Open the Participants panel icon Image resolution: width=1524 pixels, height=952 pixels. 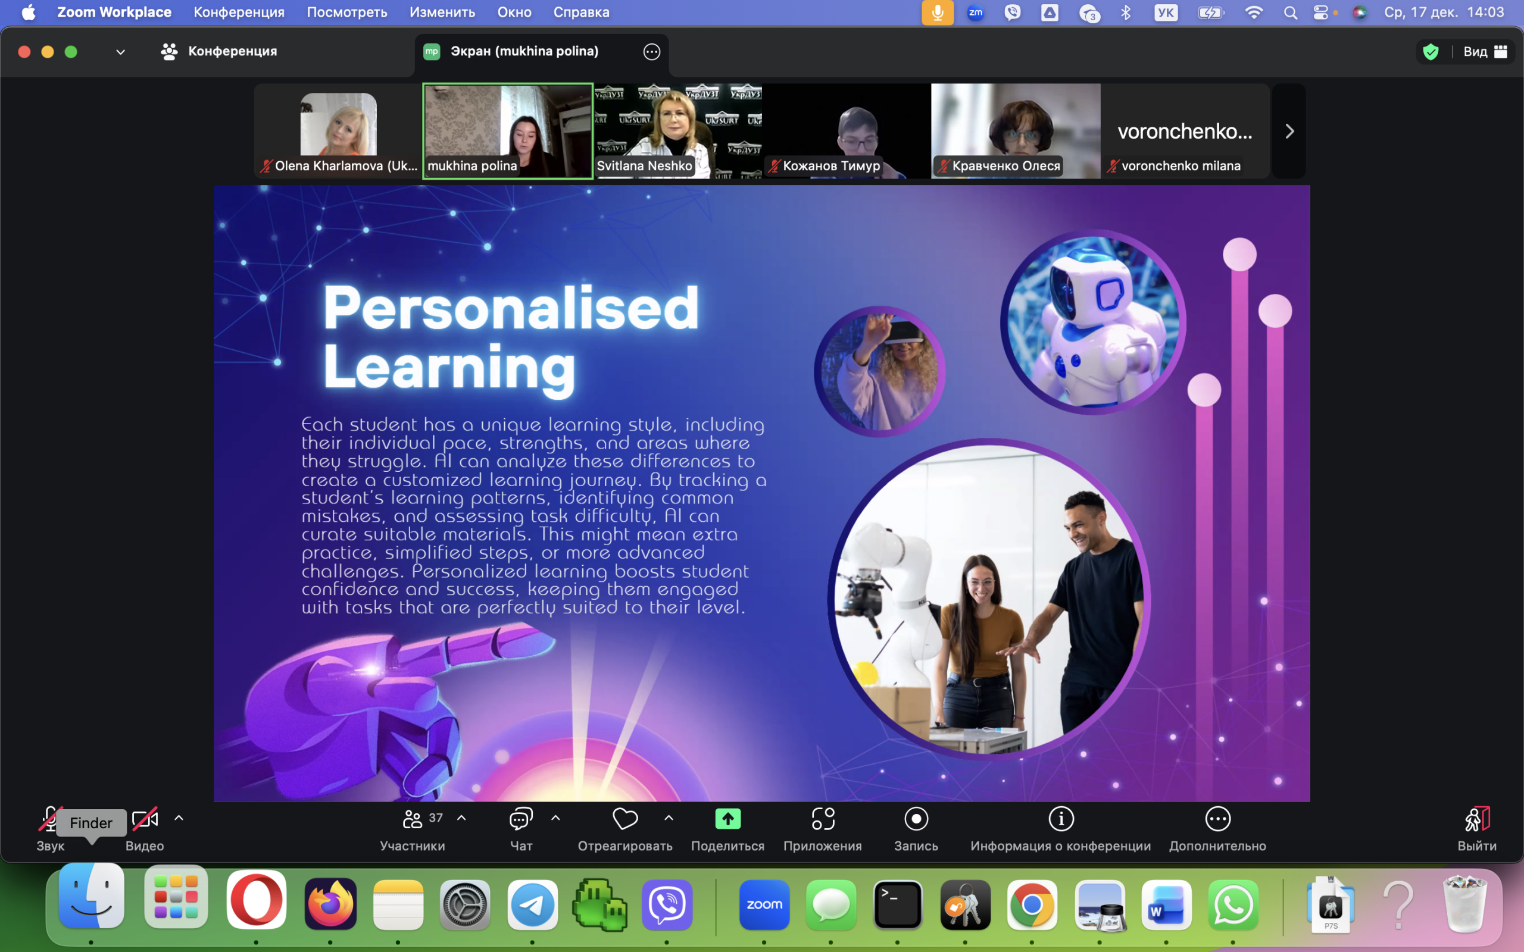click(413, 819)
